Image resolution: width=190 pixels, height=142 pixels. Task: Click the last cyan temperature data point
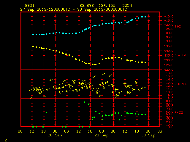tap(145, 17)
